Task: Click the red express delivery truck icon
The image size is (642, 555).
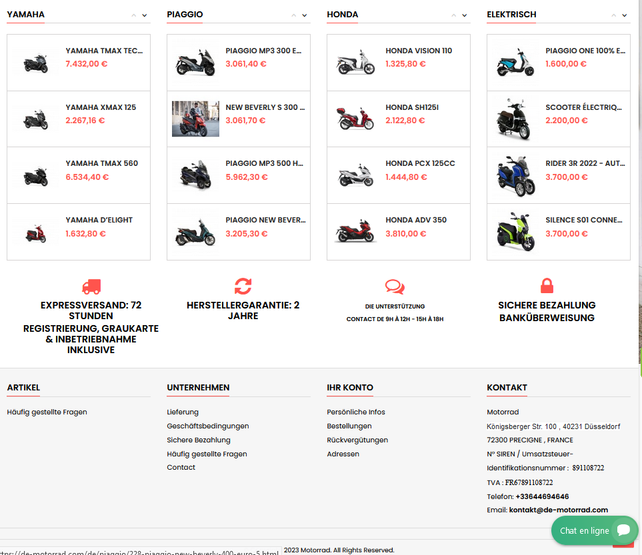Action: pos(91,286)
